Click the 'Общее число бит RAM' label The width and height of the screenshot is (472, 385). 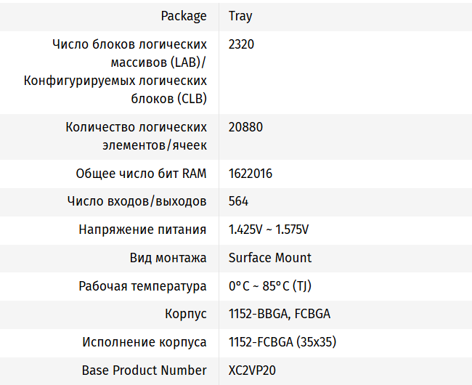click(x=141, y=174)
